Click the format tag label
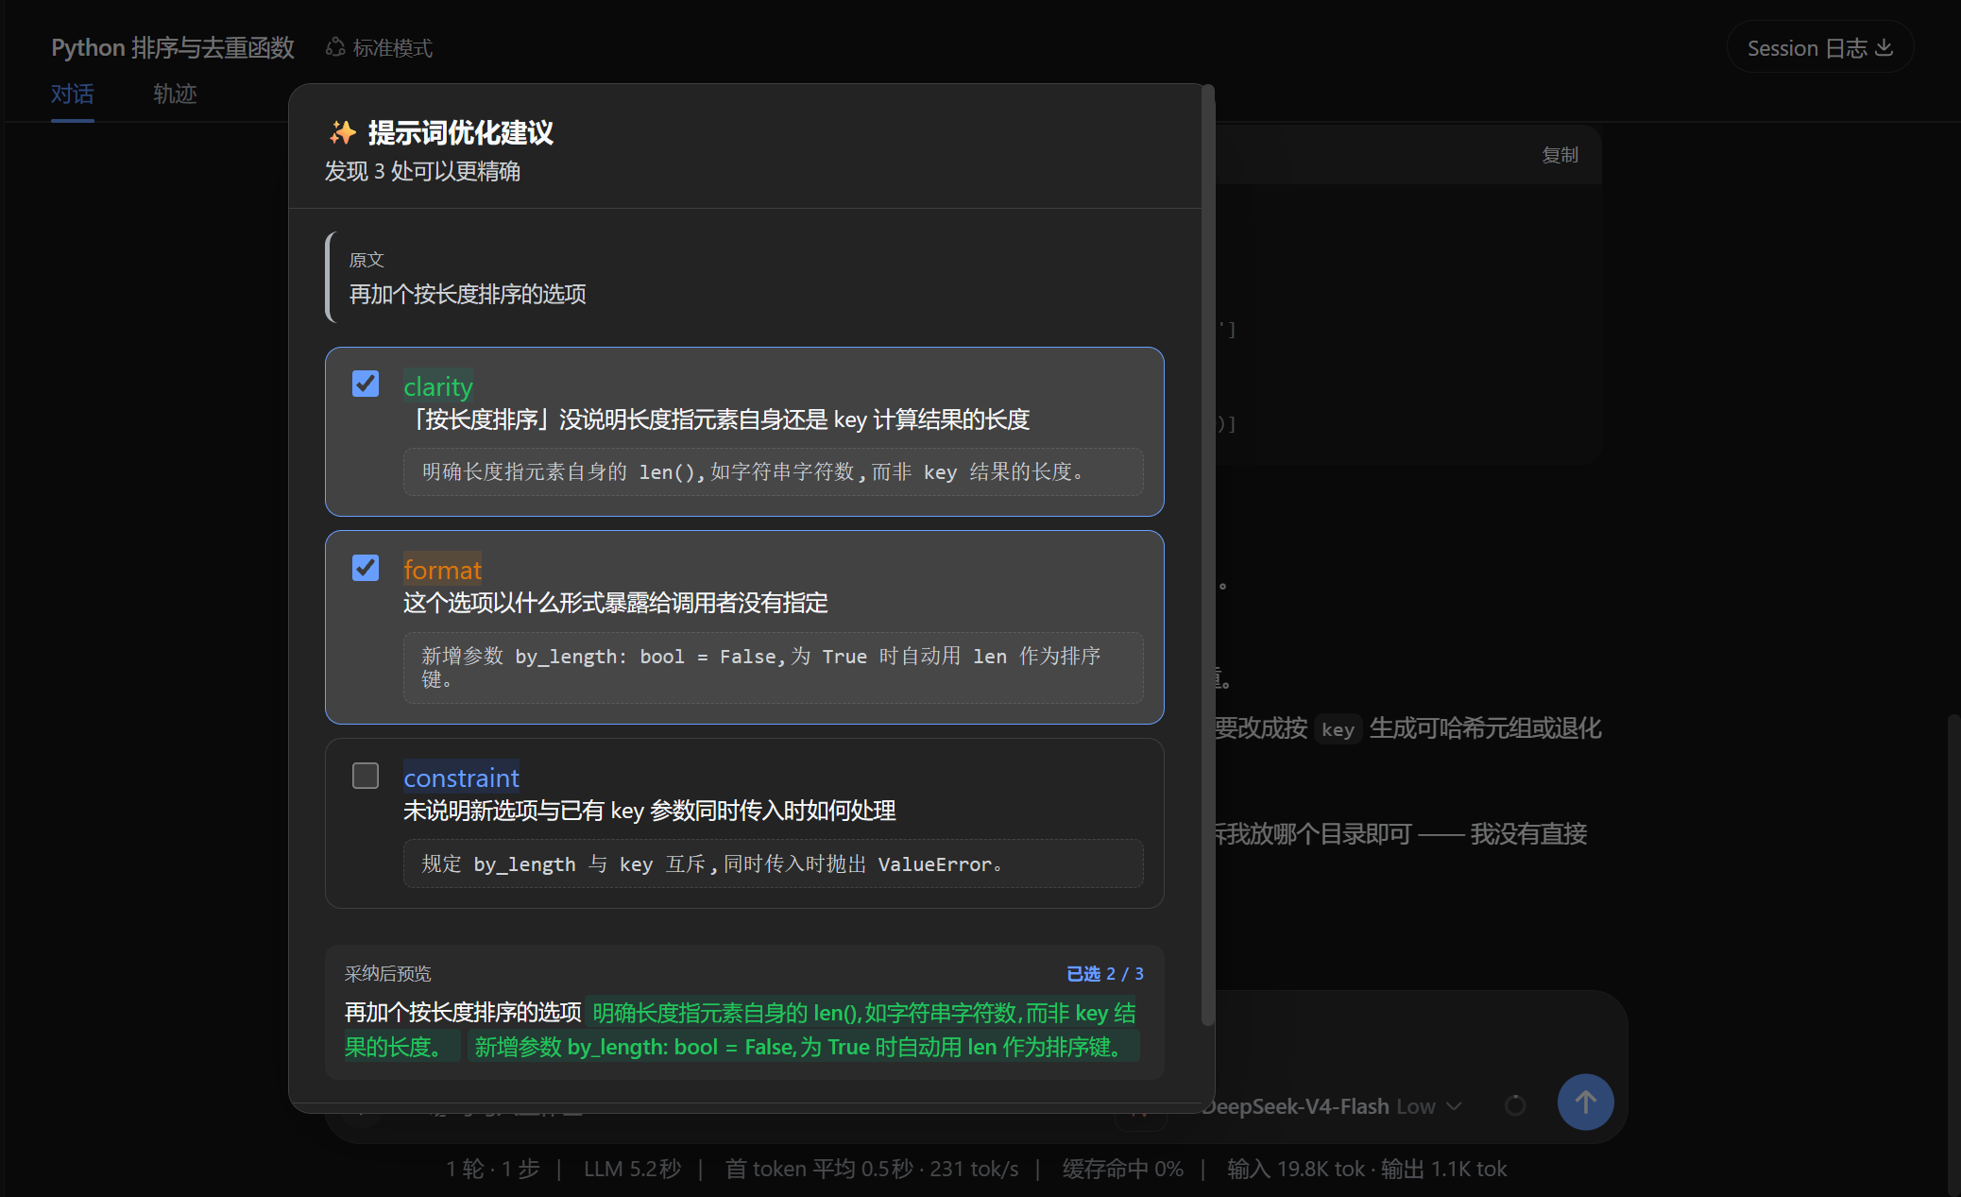Image resolution: width=1961 pixels, height=1197 pixels. pyautogui.click(x=442, y=570)
